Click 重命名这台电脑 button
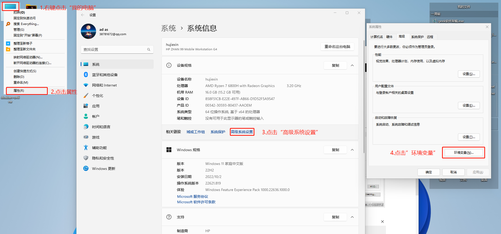 tap(337, 46)
